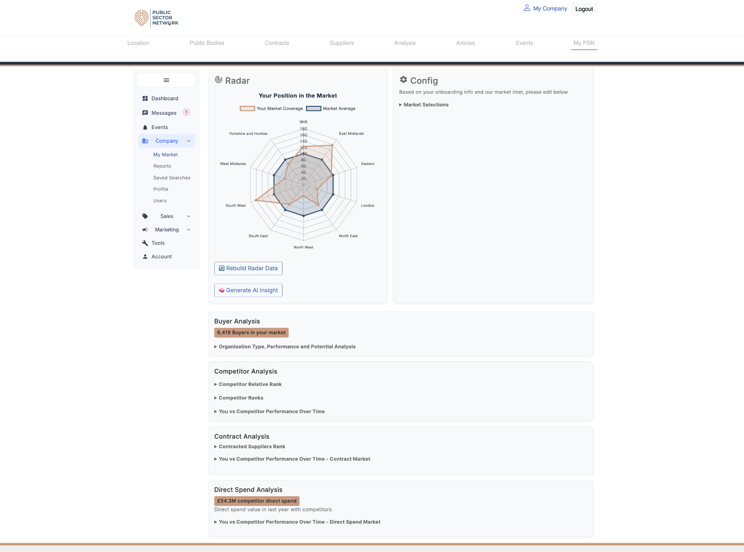Click the £54.3M competitor direct spend badge

tap(257, 501)
